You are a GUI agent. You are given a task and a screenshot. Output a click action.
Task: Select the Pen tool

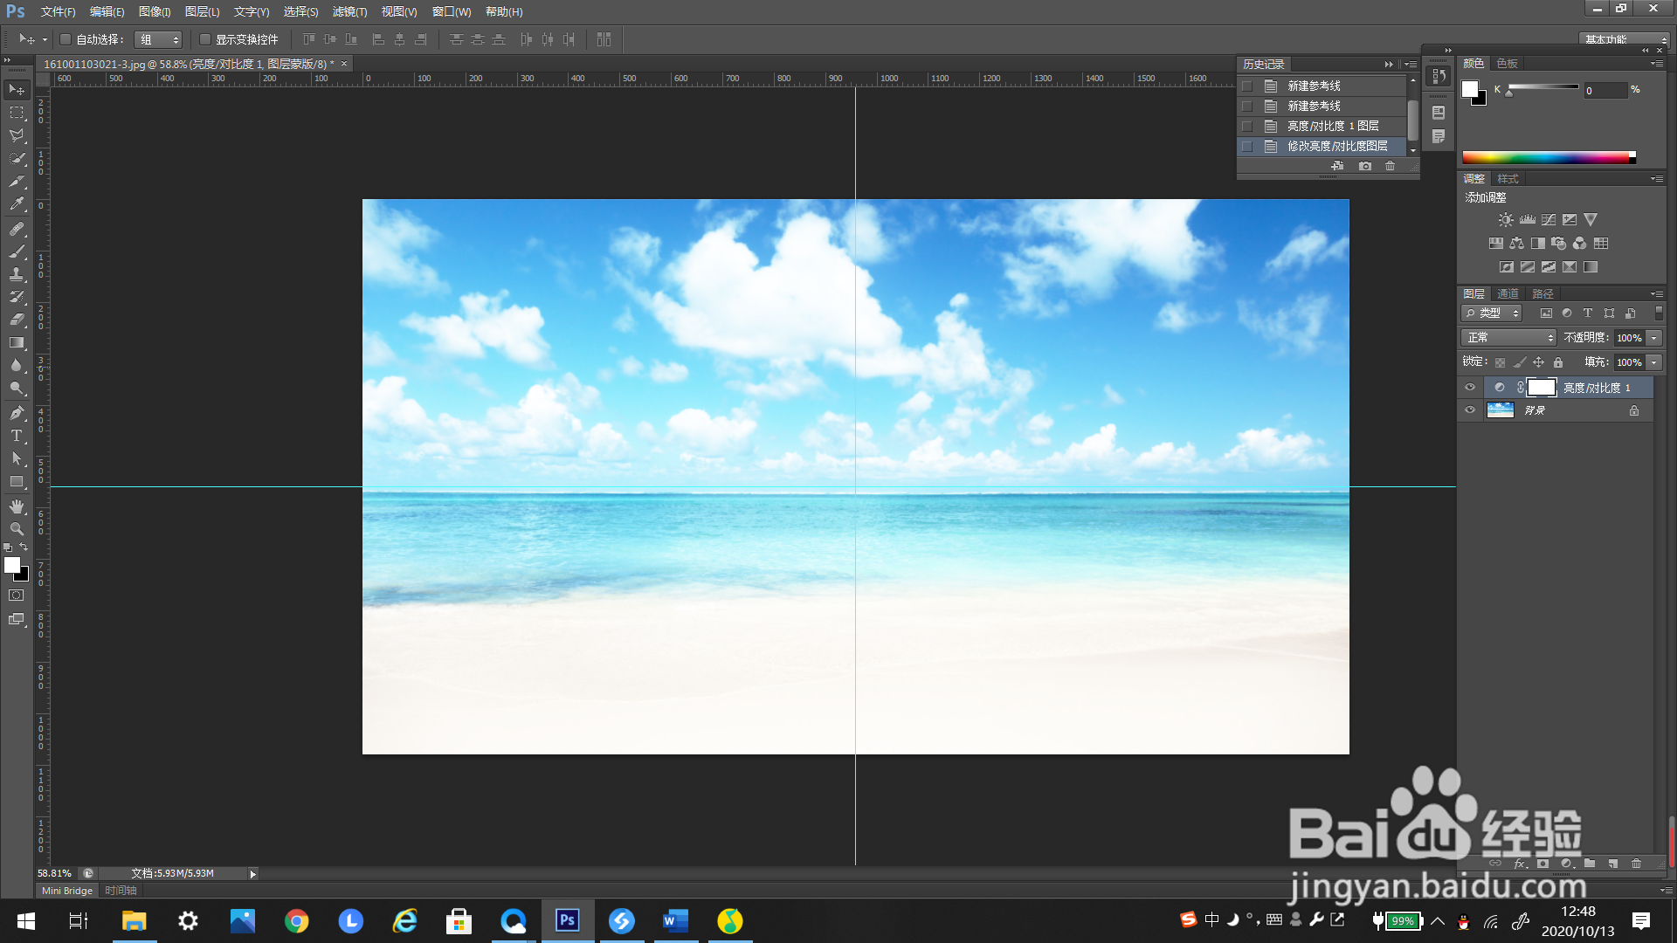click(x=17, y=413)
